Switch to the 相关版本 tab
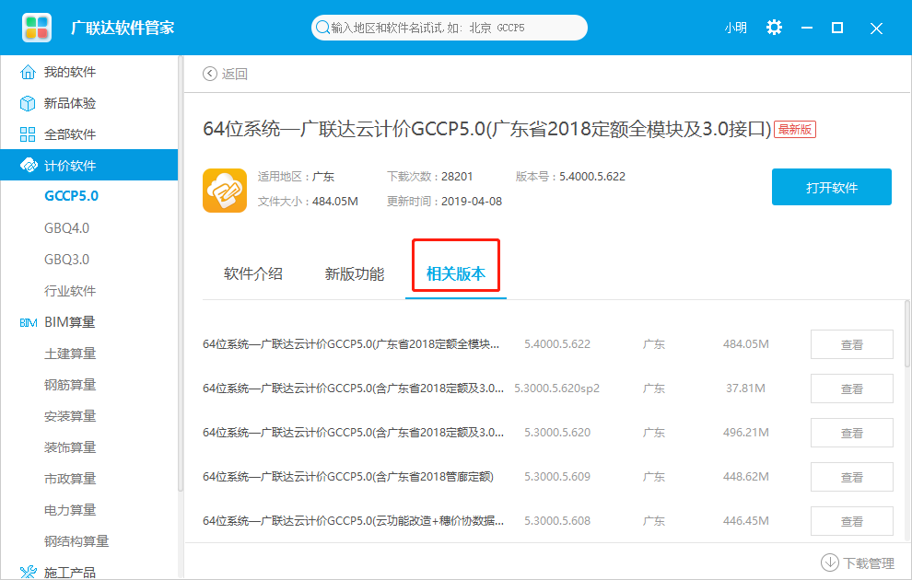Viewport: 912px width, 580px height. [x=455, y=273]
